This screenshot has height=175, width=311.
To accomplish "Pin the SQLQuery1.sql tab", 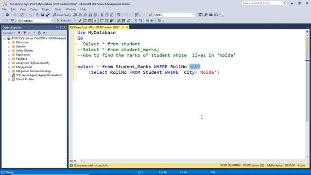I will [x=123, y=27].
